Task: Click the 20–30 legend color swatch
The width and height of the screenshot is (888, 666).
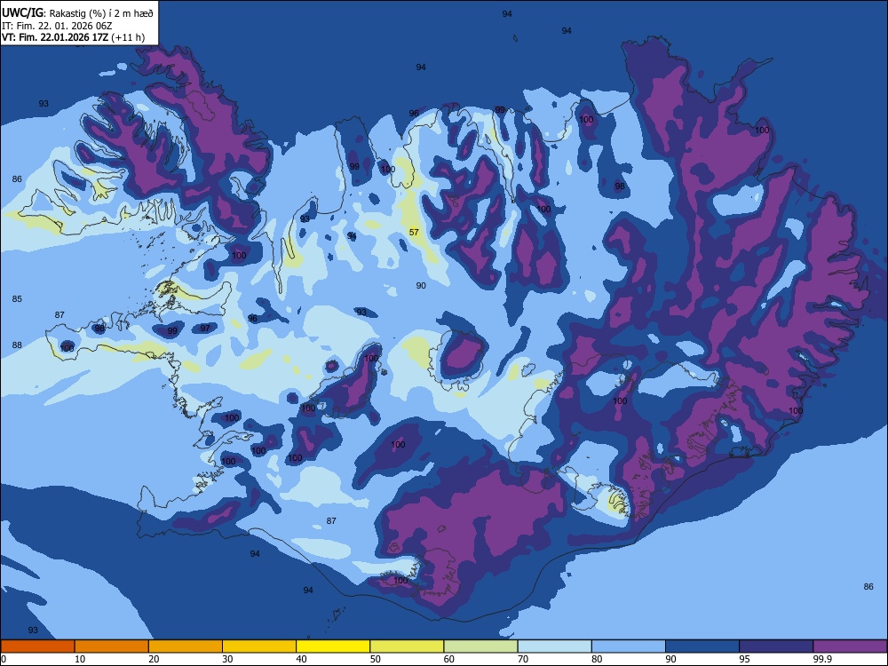Action: (186, 646)
